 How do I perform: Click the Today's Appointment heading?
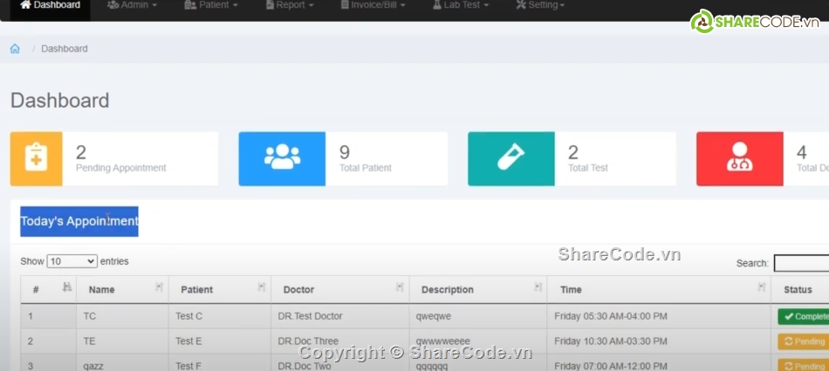click(79, 221)
